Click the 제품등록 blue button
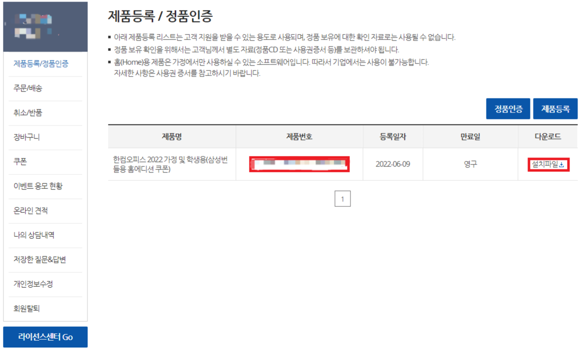Viewport: 582px width, 364px height. pos(555,108)
